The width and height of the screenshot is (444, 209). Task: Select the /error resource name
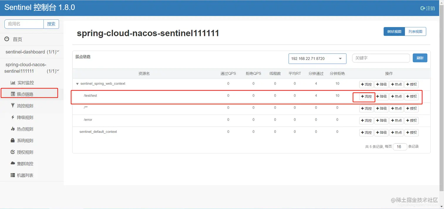coord(88,120)
